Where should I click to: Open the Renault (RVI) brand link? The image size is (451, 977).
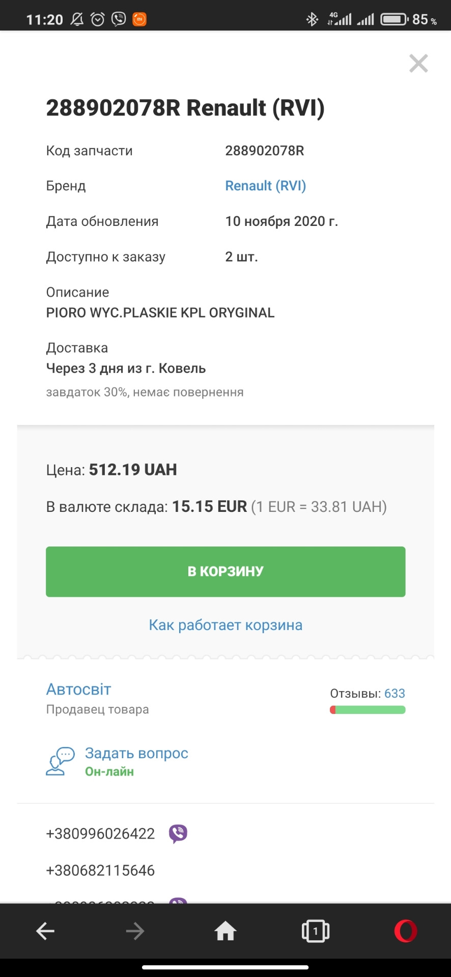pyautogui.click(x=265, y=186)
